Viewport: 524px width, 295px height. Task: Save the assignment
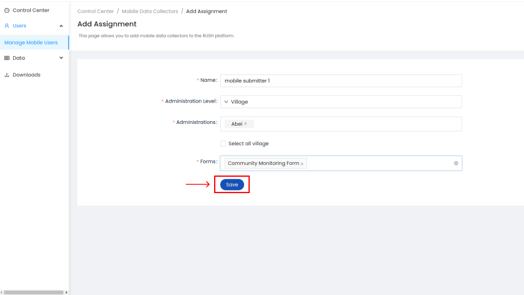(x=232, y=185)
